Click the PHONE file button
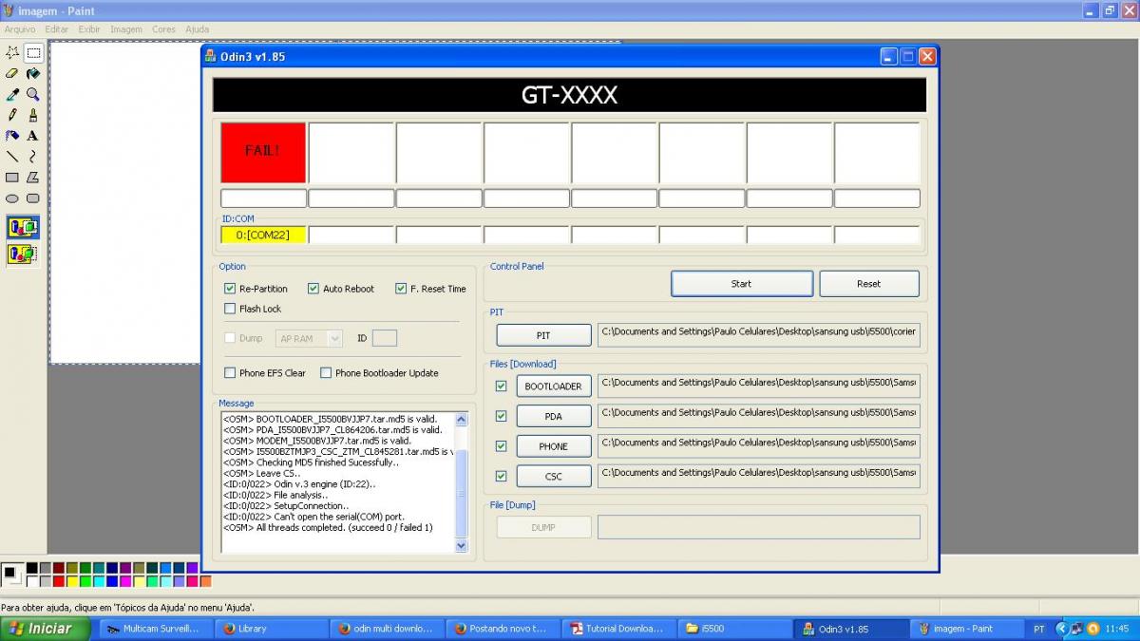Image resolution: width=1140 pixels, height=641 pixels. 554,446
